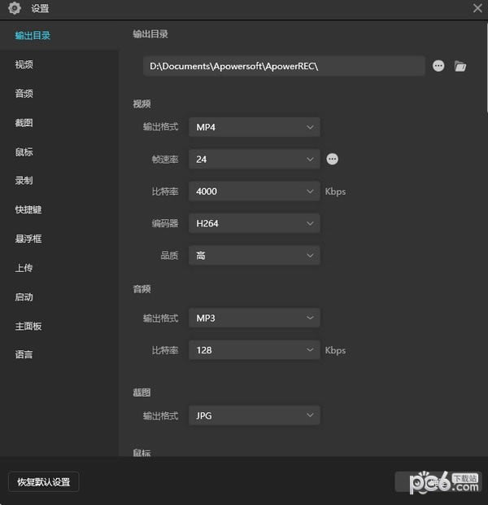Open the 快捷键 sidebar section
488x505 pixels.
(x=28, y=209)
